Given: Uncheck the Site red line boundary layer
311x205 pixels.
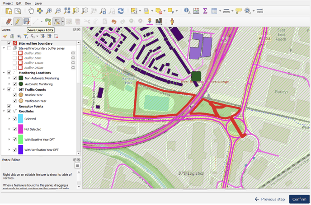Looking at the screenshot, I should pos(9,43).
